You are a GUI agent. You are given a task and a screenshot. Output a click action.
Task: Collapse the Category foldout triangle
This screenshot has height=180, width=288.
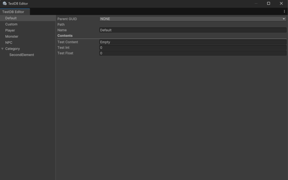3,49
